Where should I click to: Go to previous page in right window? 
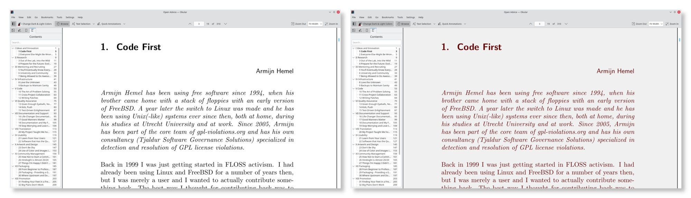pos(530,24)
